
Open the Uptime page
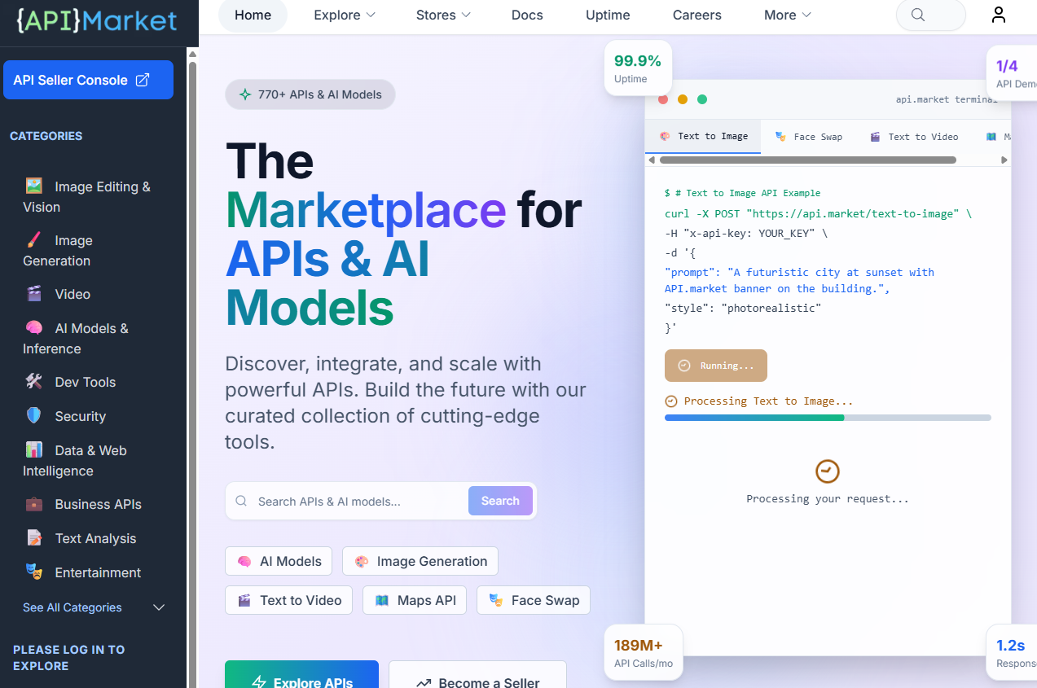[x=608, y=15]
